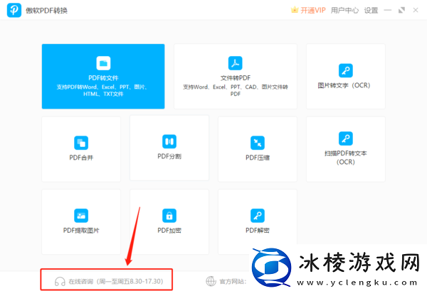
Task: Choose the PDF提取图片 label
Action: 81,231
